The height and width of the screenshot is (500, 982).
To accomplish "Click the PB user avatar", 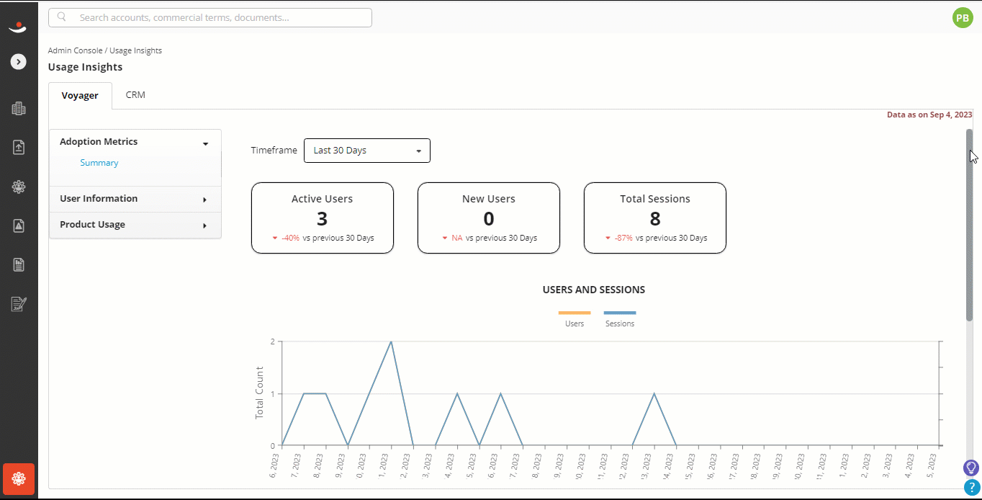I will point(963,18).
